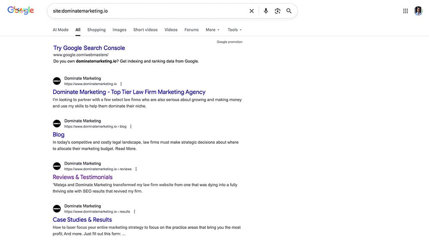
Task: Switch to the Forums tab
Action: point(191,30)
